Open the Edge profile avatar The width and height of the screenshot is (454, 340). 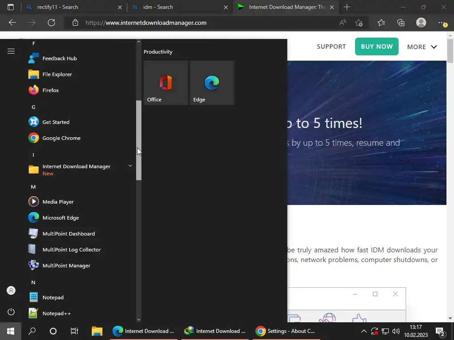pos(421,23)
